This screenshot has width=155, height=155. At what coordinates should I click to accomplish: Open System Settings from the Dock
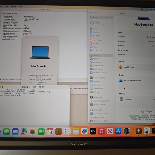click(127, 131)
